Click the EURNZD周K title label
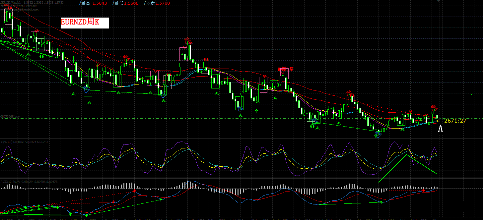Screen dimensions: 483x220 [85, 23]
